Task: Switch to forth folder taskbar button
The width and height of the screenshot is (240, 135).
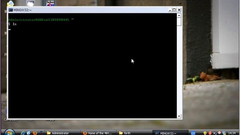Action: [134, 133]
